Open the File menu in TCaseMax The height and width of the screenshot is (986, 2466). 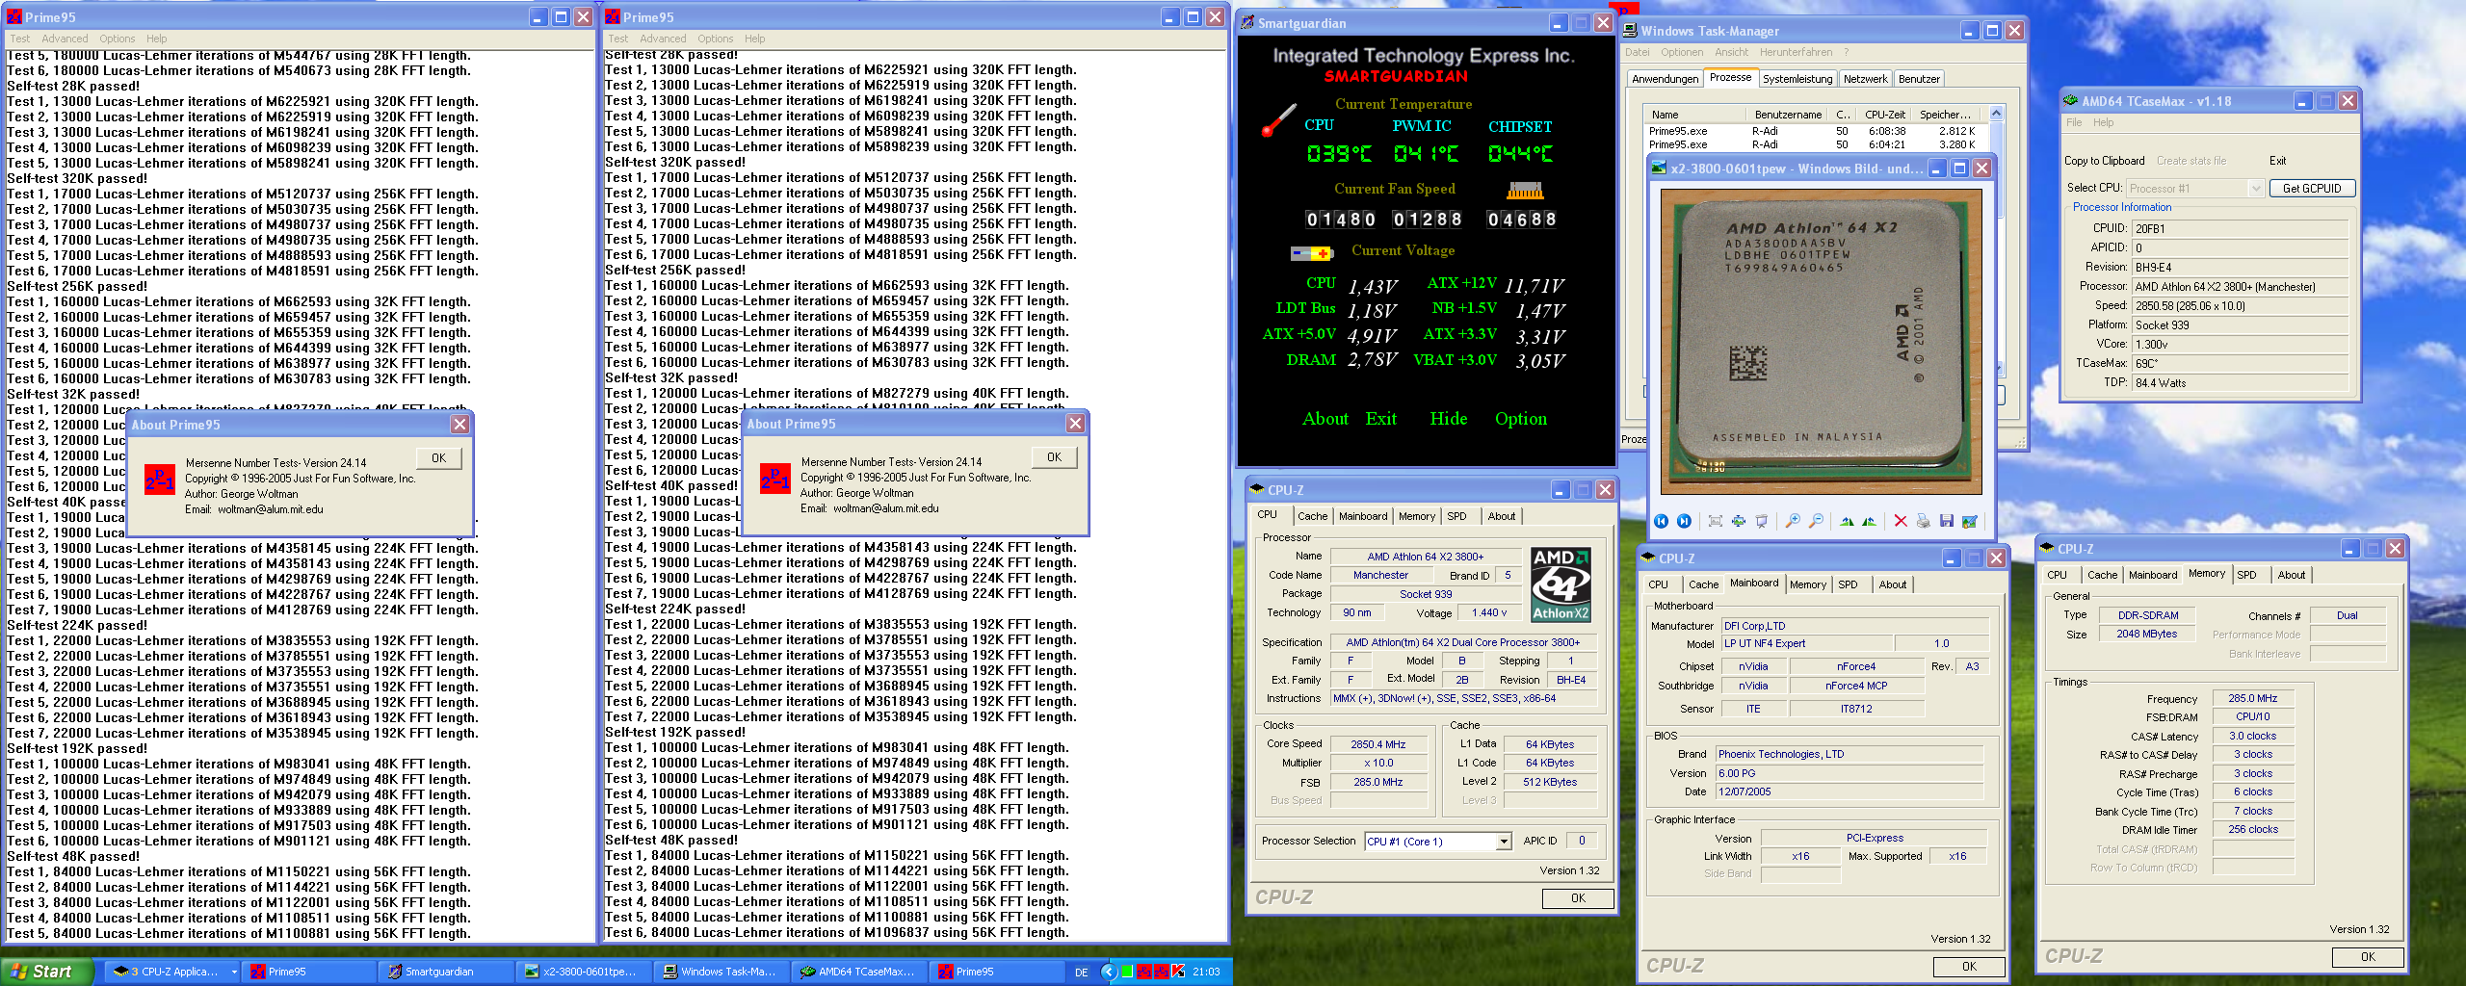pos(2073,122)
